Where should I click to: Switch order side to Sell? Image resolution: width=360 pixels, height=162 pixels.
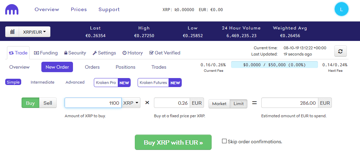48,103
